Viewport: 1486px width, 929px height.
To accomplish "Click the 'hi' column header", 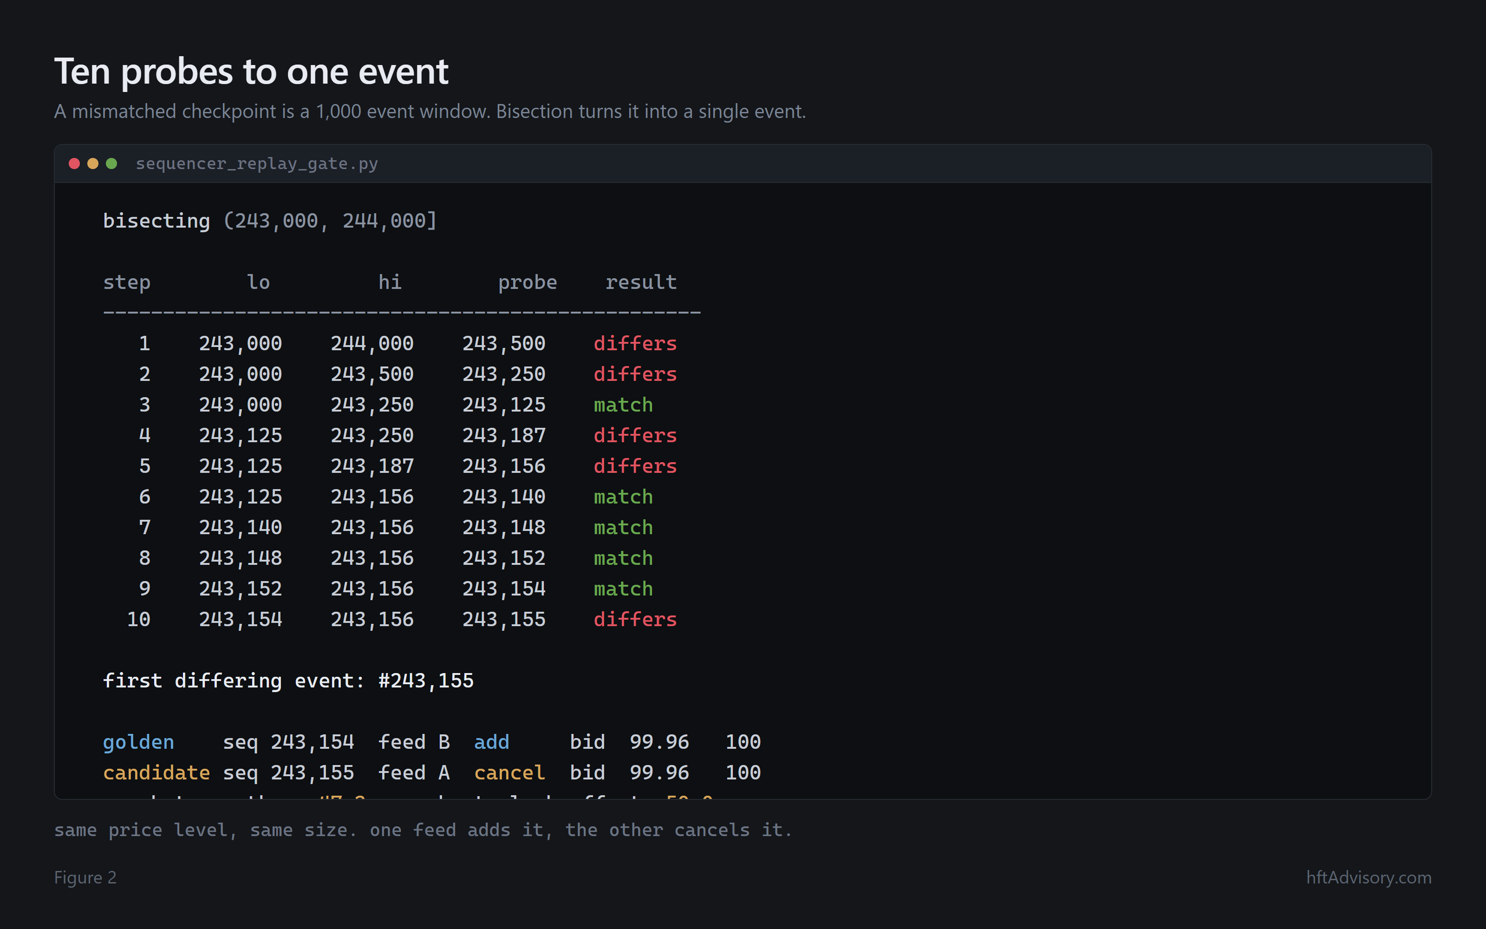I will pyautogui.click(x=390, y=282).
